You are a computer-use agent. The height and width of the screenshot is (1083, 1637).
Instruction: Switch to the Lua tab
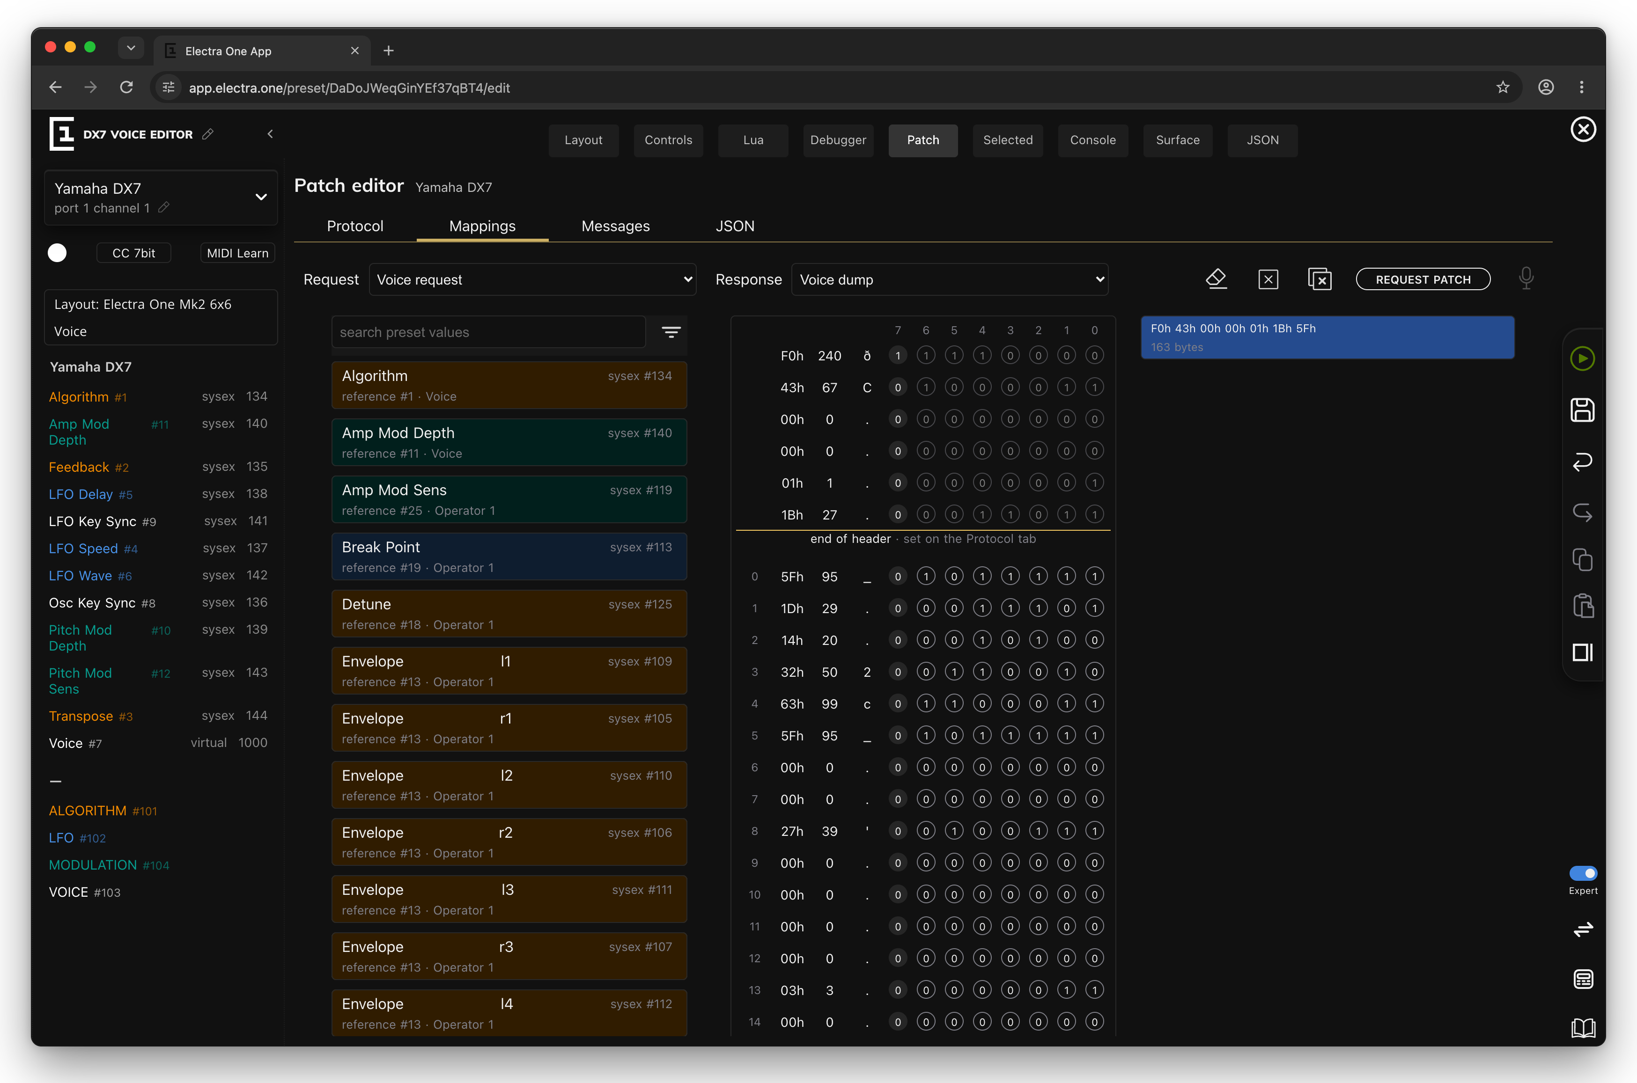(x=753, y=140)
